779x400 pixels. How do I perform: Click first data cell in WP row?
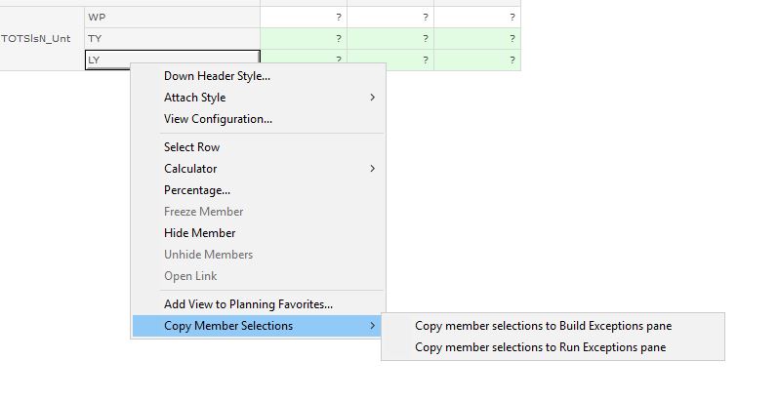304,17
